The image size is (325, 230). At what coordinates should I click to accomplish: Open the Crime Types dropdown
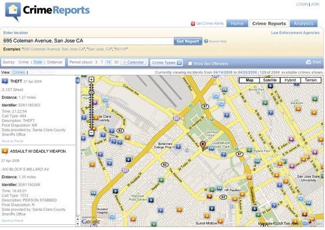166,62
